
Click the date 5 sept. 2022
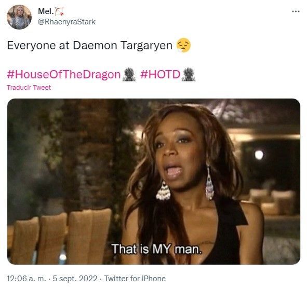[x=75, y=279]
